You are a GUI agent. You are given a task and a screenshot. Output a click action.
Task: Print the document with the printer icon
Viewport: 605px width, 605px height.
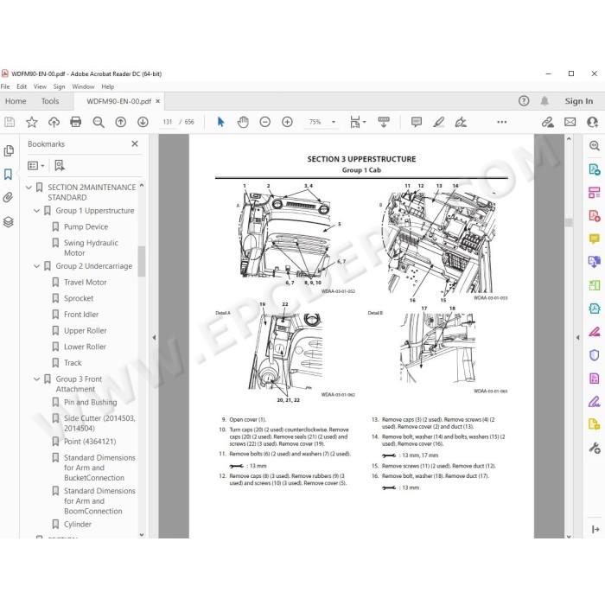coord(76,123)
